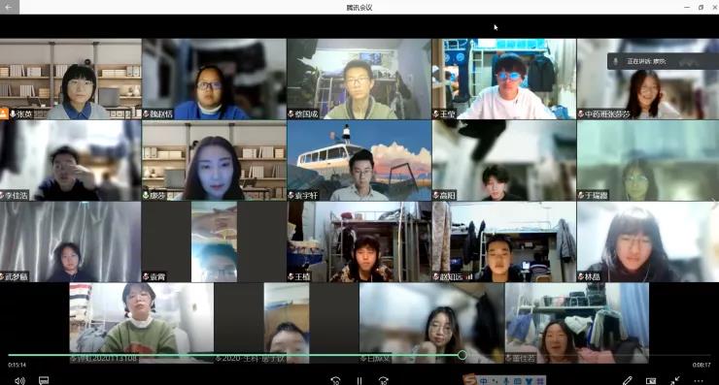Viewport: 719px width, 385px height.
Task: Switch to mini view mode
Action: [x=651, y=380]
